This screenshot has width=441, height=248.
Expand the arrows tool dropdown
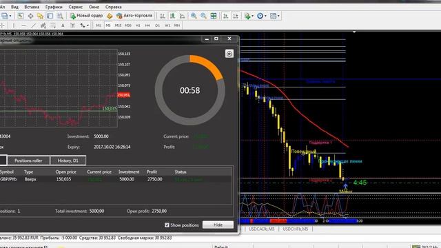(x=88, y=25)
